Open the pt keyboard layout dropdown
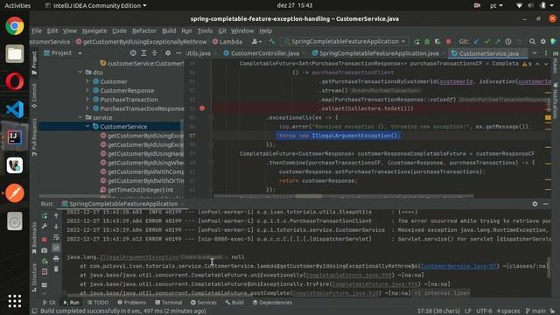Screen dimensions: 560x315 (496, 5)
